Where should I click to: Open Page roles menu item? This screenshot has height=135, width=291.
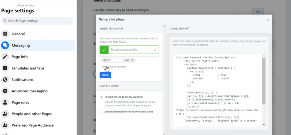[38, 102]
